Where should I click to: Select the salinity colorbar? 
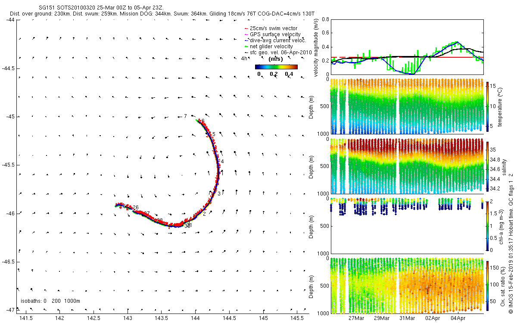[488, 166]
